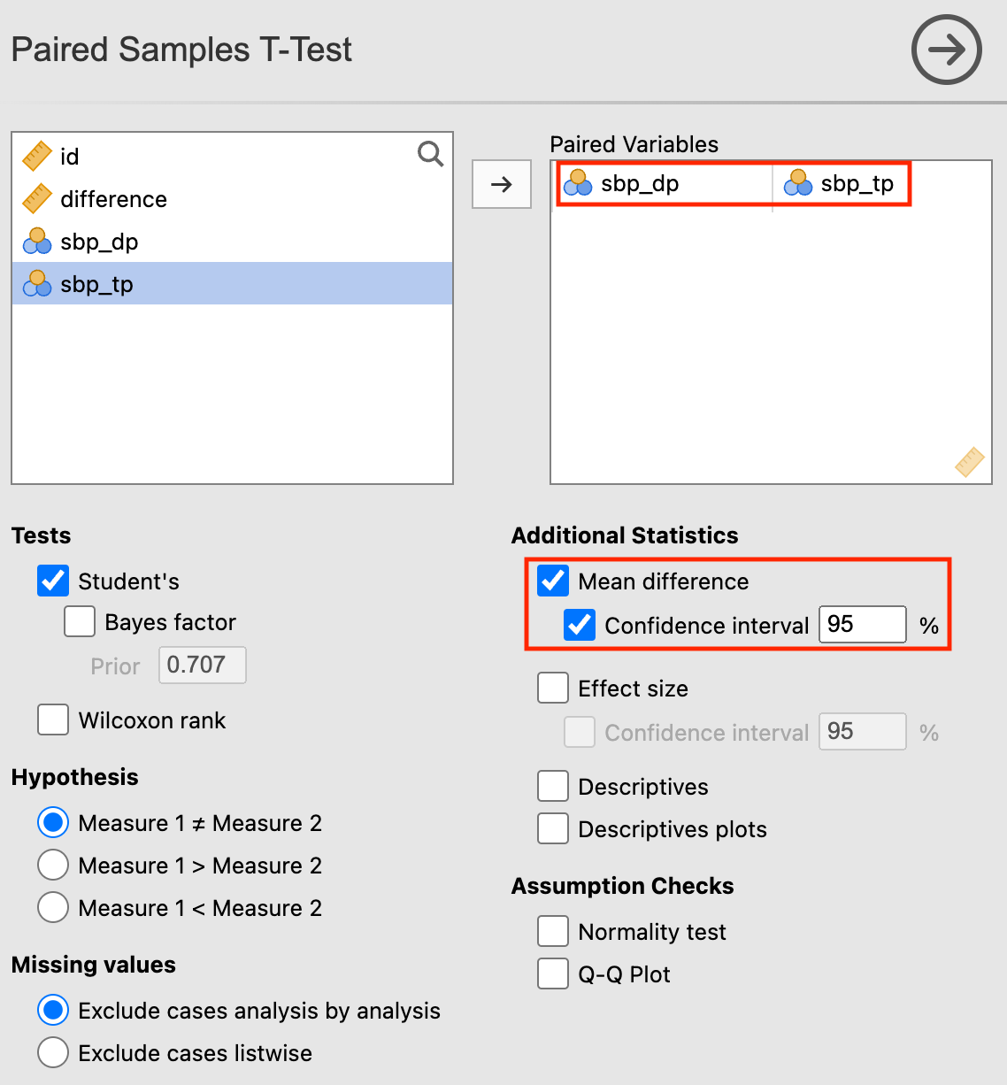Uncheck the Mean difference option
The height and width of the screenshot is (1085, 1007).
[554, 581]
